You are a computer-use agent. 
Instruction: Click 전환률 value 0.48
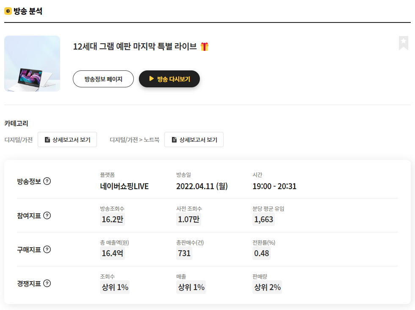pyautogui.click(x=262, y=253)
